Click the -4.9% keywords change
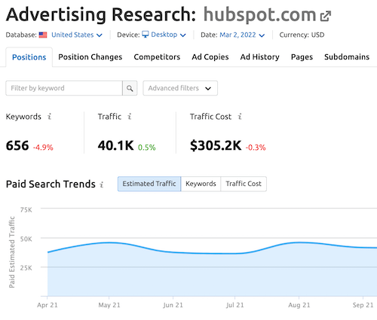 click(43, 148)
